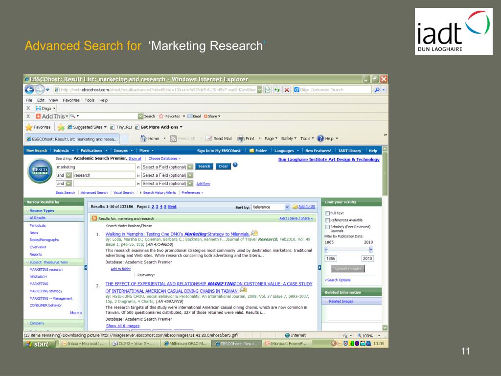
Task: Click the Windows Start button
Action: (39, 344)
